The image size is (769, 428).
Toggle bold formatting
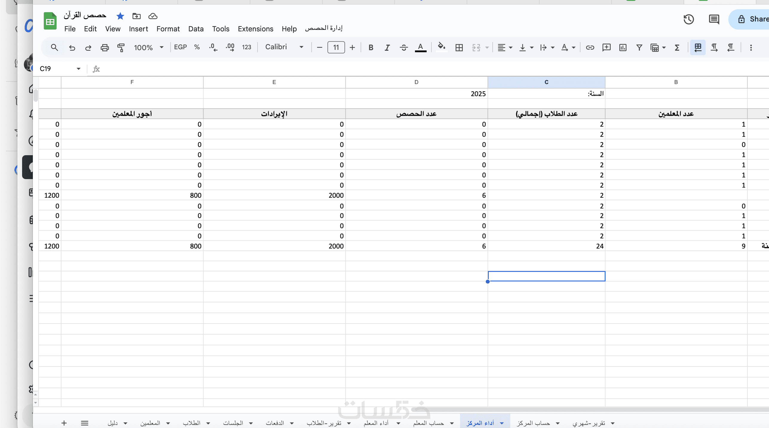tap(371, 47)
